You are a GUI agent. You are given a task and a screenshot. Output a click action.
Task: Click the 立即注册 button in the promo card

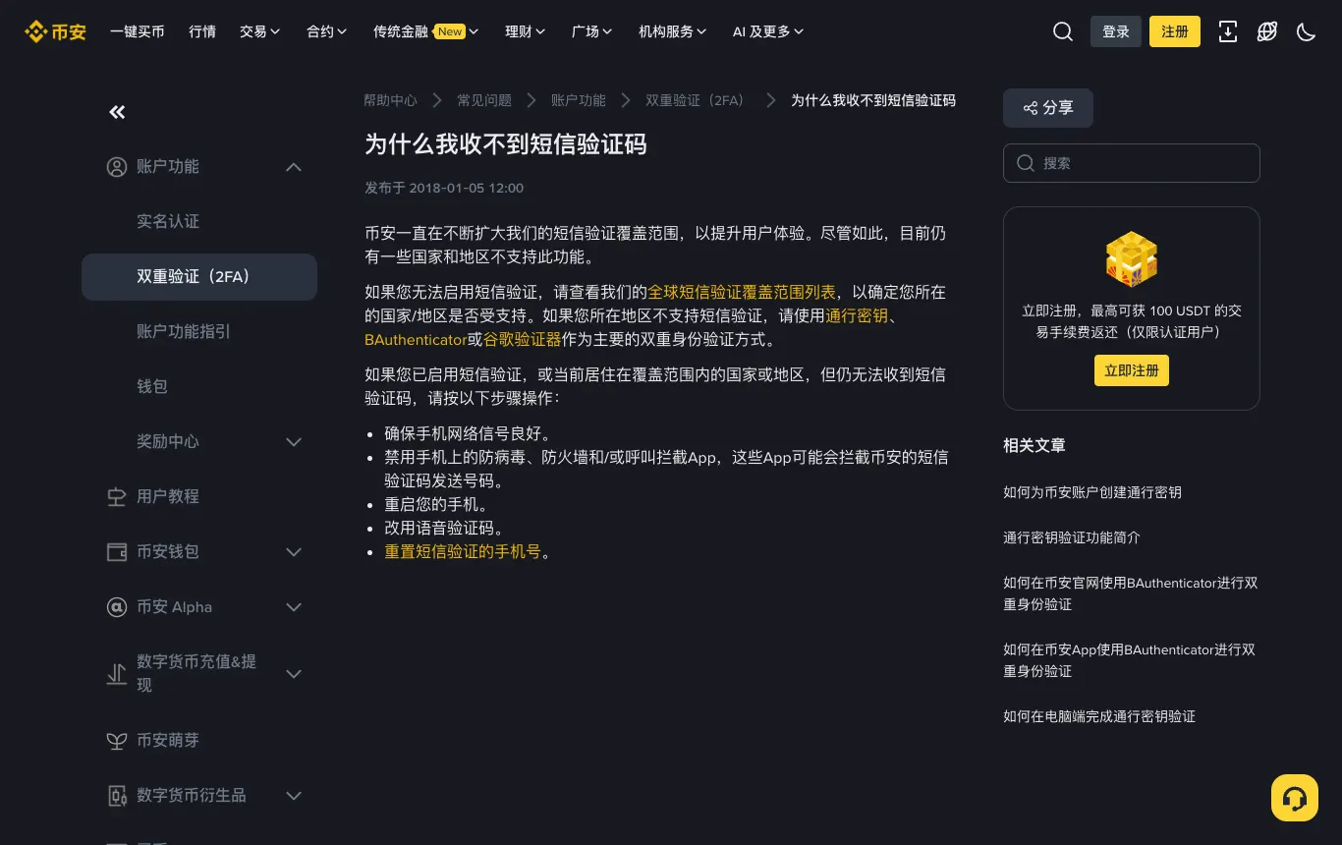point(1132,370)
